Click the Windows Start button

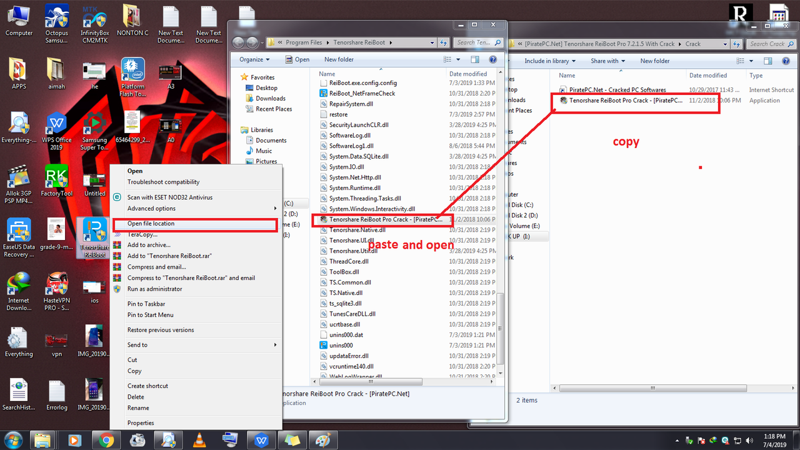pos(13,439)
